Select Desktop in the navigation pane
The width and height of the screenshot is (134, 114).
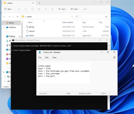[12, 36]
